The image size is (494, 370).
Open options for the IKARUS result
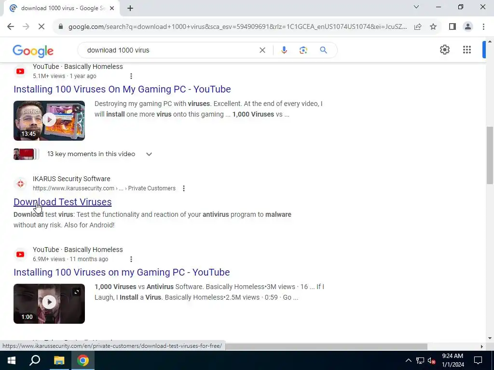[184, 188]
